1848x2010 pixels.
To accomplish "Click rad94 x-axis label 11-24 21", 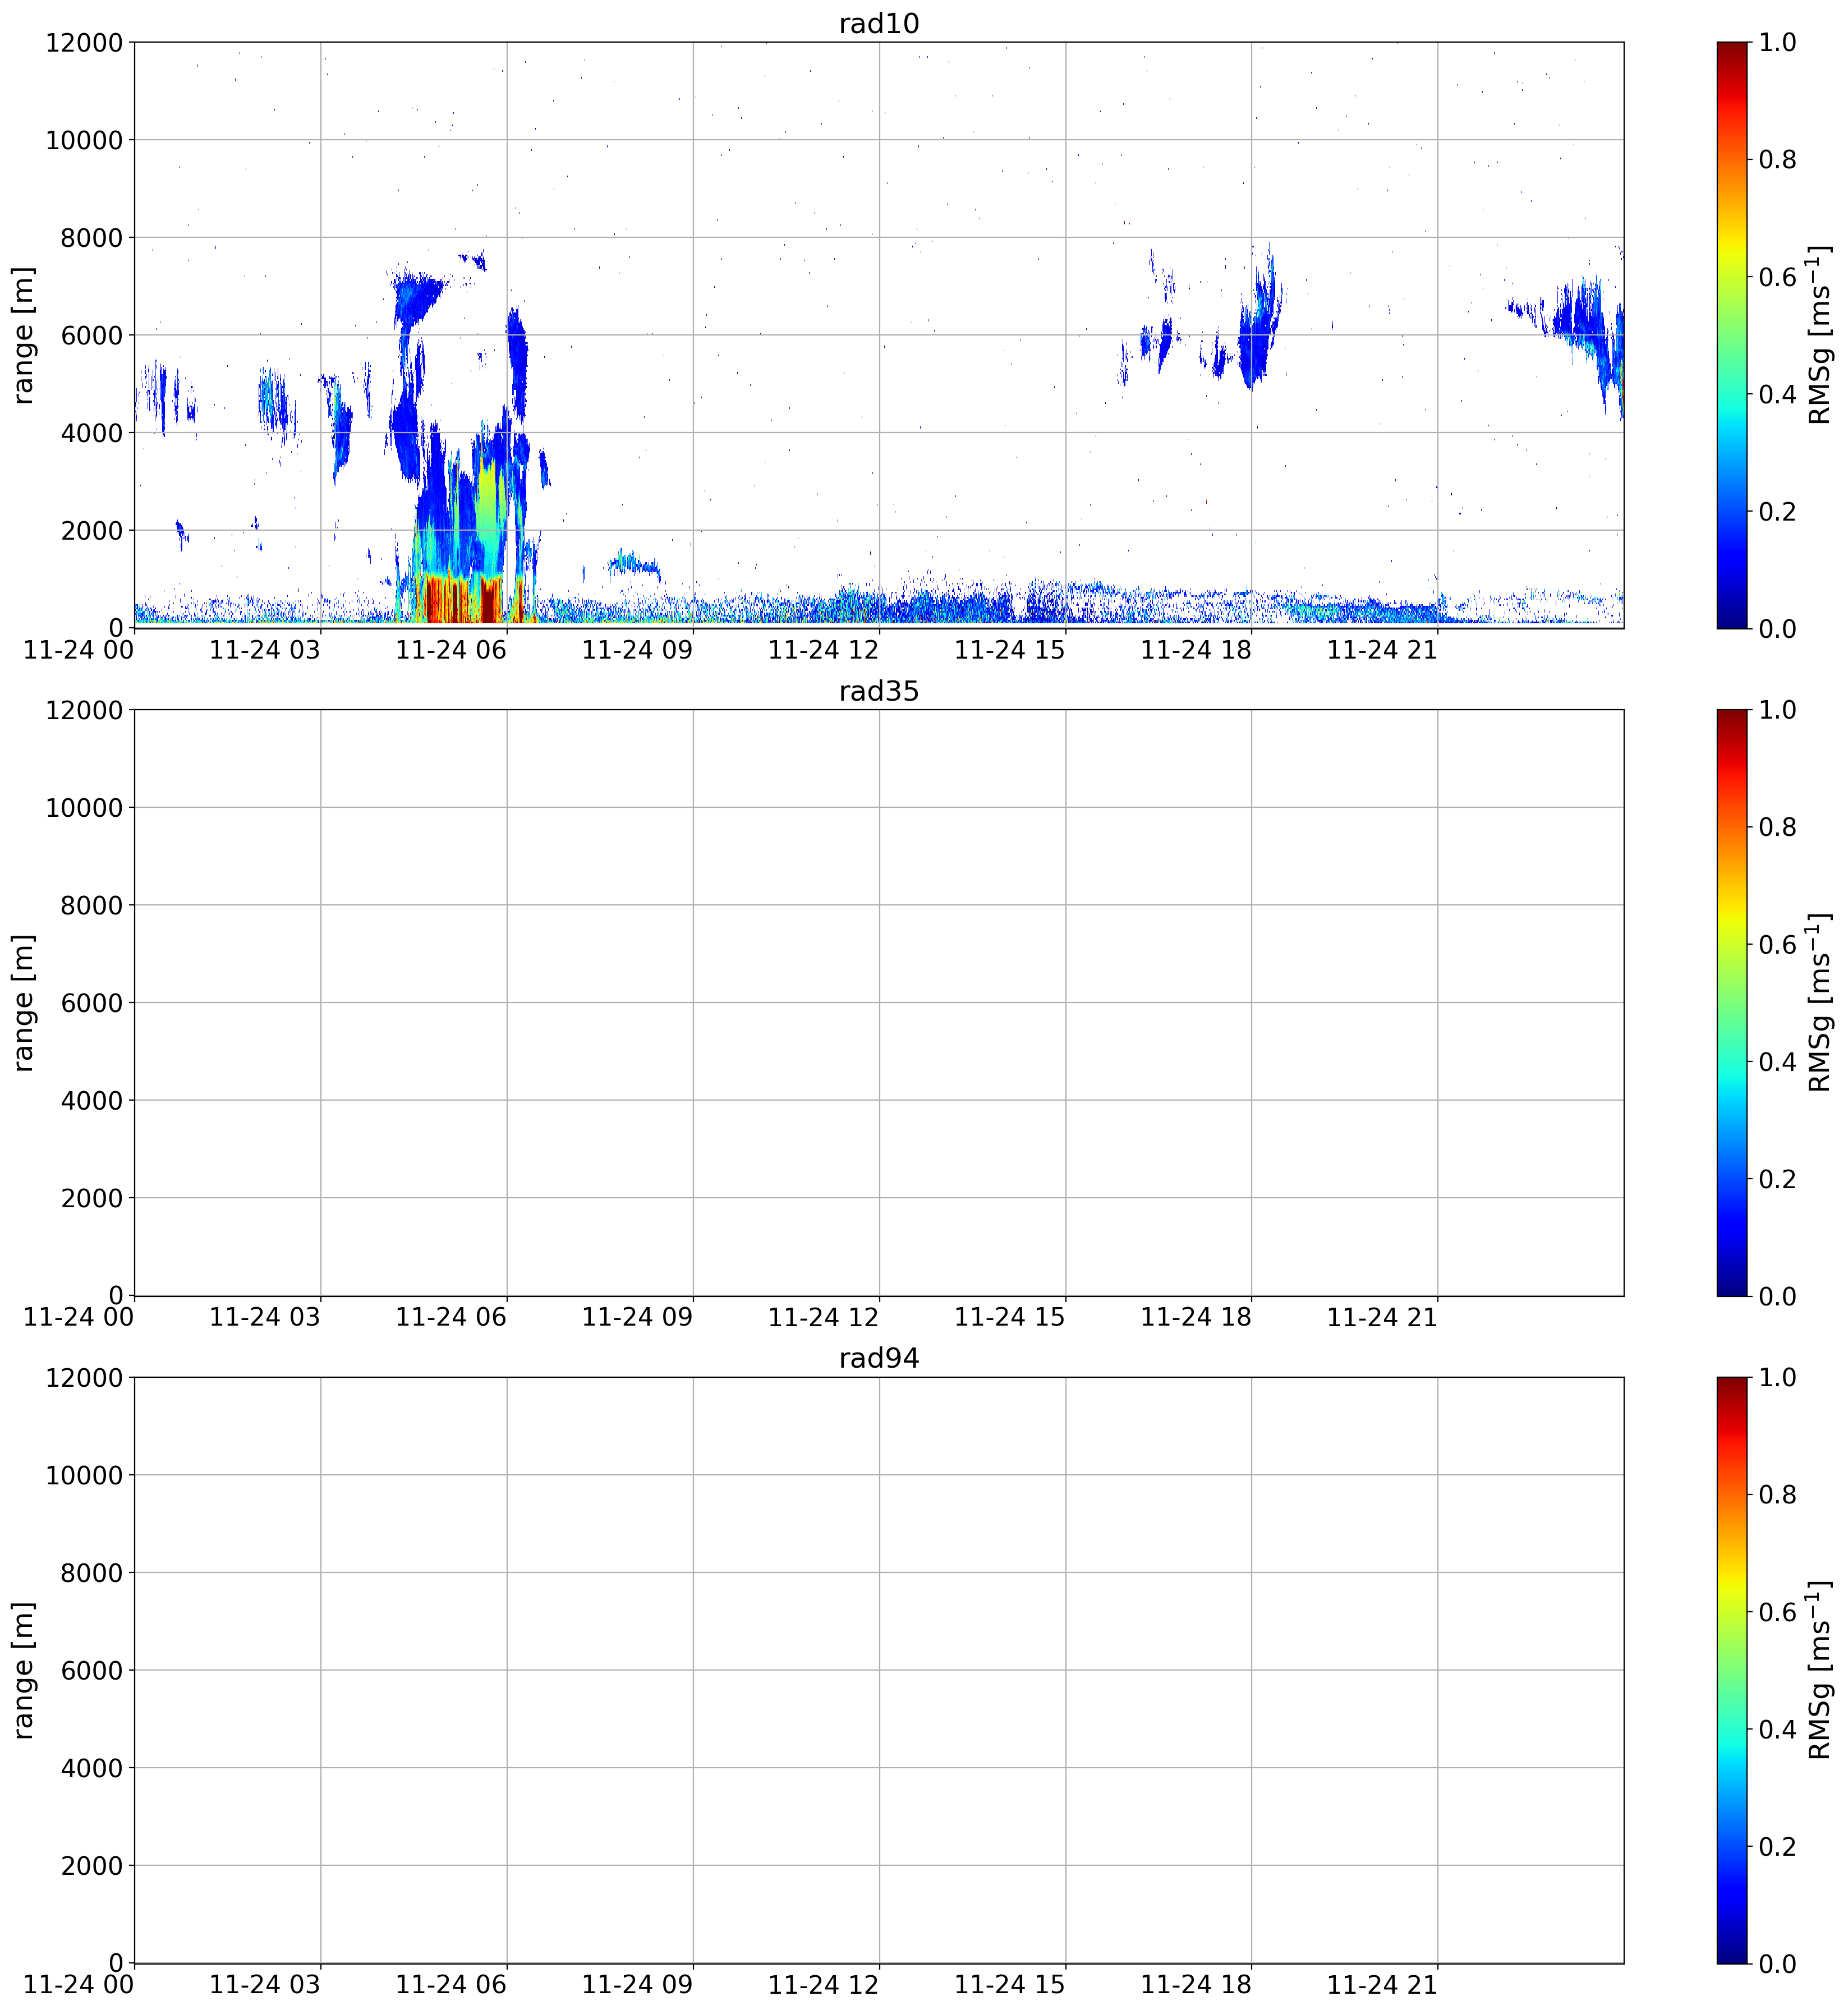I will pyautogui.click(x=1382, y=1985).
